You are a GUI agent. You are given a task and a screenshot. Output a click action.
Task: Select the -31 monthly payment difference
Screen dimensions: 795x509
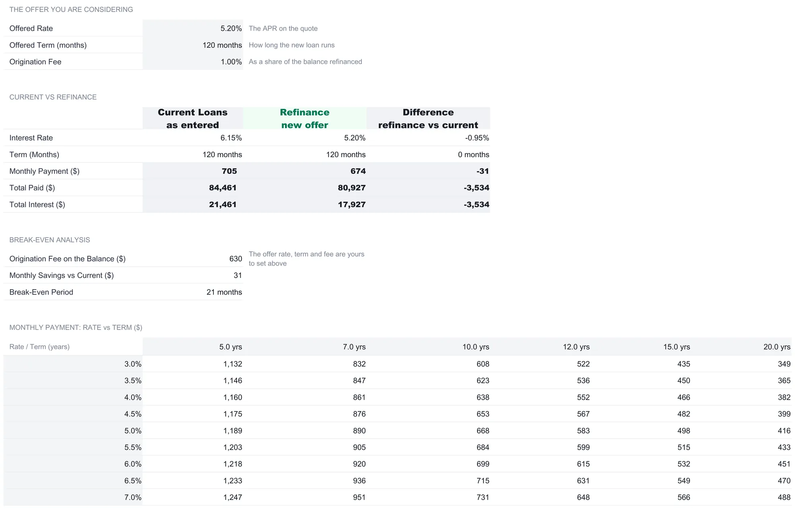click(x=428, y=171)
